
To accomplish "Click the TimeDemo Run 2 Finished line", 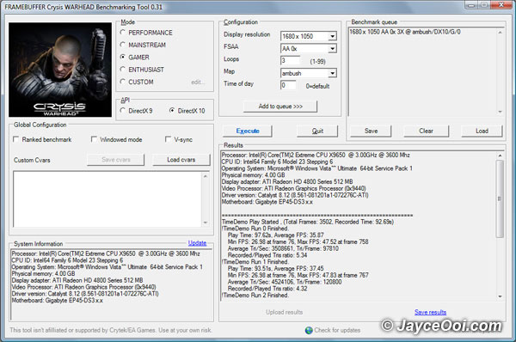I will (x=255, y=296).
